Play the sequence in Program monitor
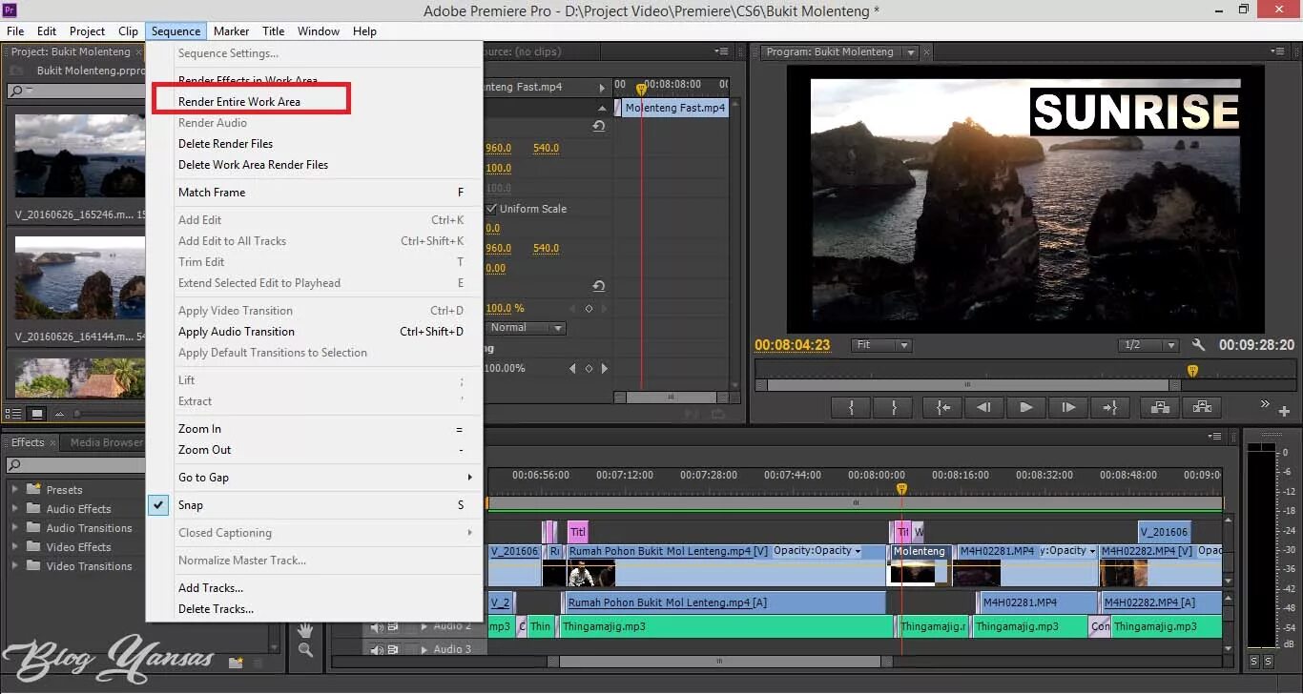Viewport: 1303px width, 694px height. (x=1025, y=407)
